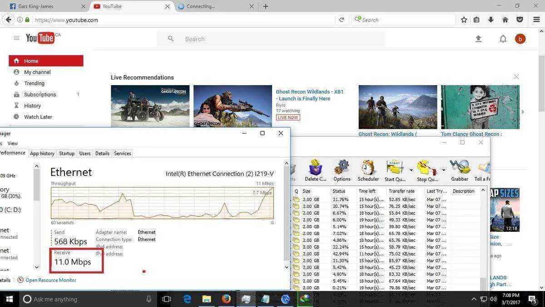
Task: Bookmark this page with the star icon
Action: tap(464, 20)
